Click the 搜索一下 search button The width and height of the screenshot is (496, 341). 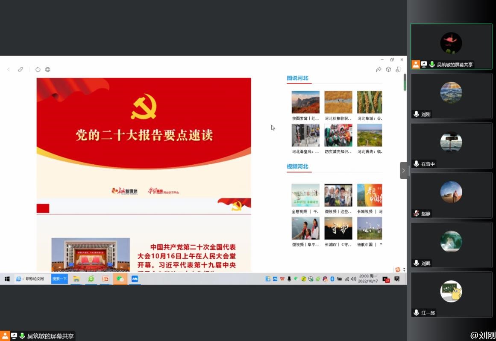pyautogui.click(x=59, y=279)
